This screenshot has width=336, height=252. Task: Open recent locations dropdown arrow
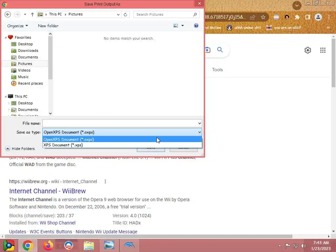(25, 14)
